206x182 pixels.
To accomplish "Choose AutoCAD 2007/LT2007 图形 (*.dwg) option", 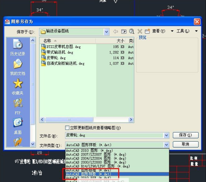I will tap(117, 155).
